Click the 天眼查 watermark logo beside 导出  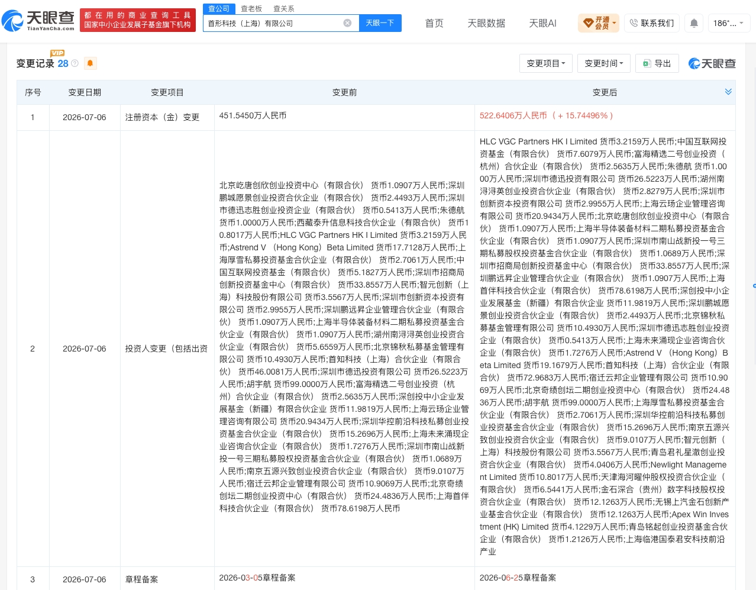[x=712, y=63]
